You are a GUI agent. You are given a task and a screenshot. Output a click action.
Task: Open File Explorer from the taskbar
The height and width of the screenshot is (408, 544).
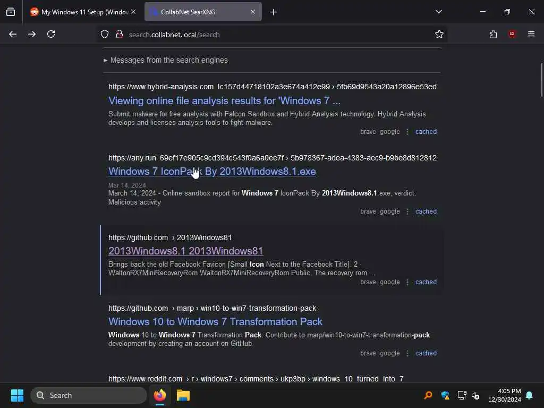tap(183, 395)
